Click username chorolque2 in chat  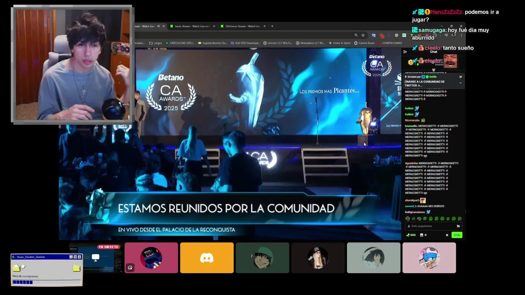(x=412, y=200)
